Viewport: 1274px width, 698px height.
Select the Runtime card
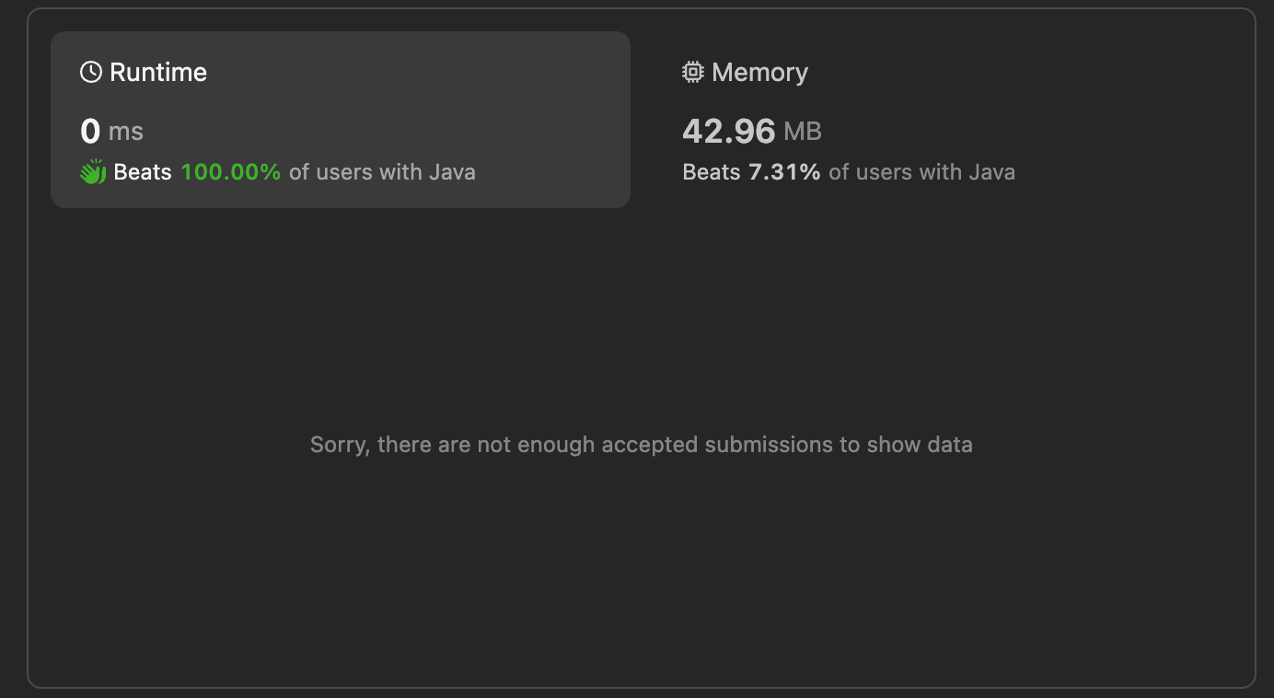(x=341, y=120)
